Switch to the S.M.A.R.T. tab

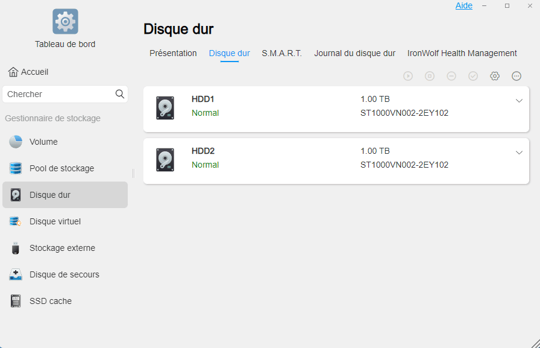pyautogui.click(x=281, y=53)
